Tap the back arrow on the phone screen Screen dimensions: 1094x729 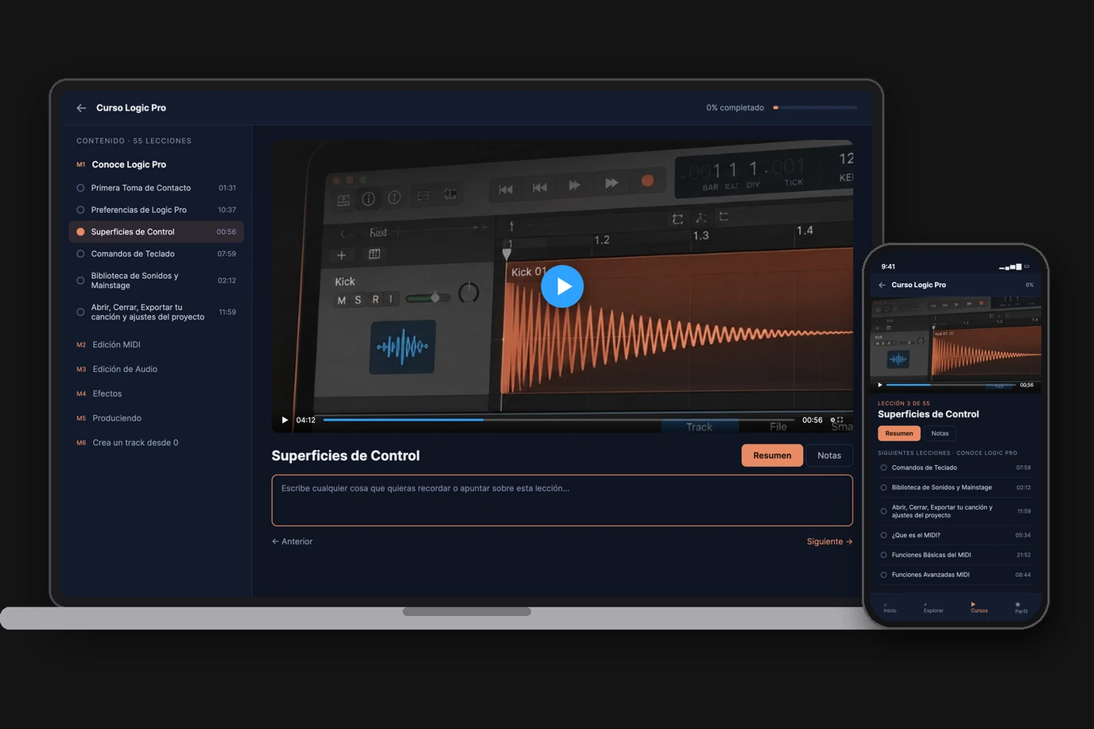coord(882,285)
